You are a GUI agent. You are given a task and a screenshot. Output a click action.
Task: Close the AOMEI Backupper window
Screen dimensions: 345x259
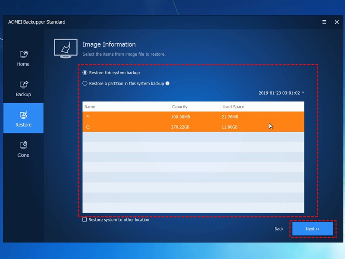click(336, 22)
